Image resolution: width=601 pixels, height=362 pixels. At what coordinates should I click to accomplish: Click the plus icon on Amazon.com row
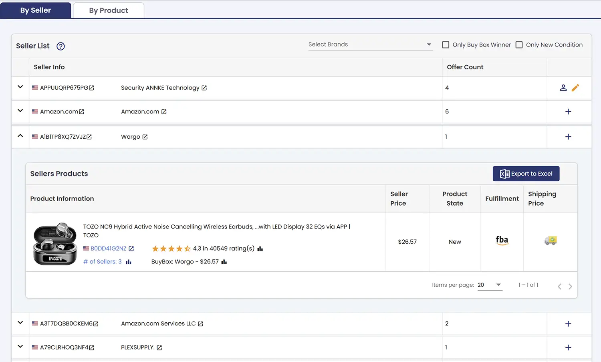coord(568,111)
